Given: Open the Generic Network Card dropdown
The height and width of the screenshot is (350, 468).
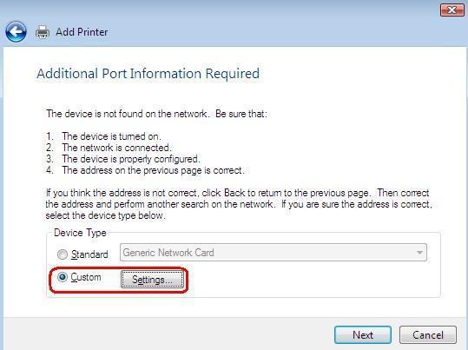Looking at the screenshot, I should [x=274, y=253].
